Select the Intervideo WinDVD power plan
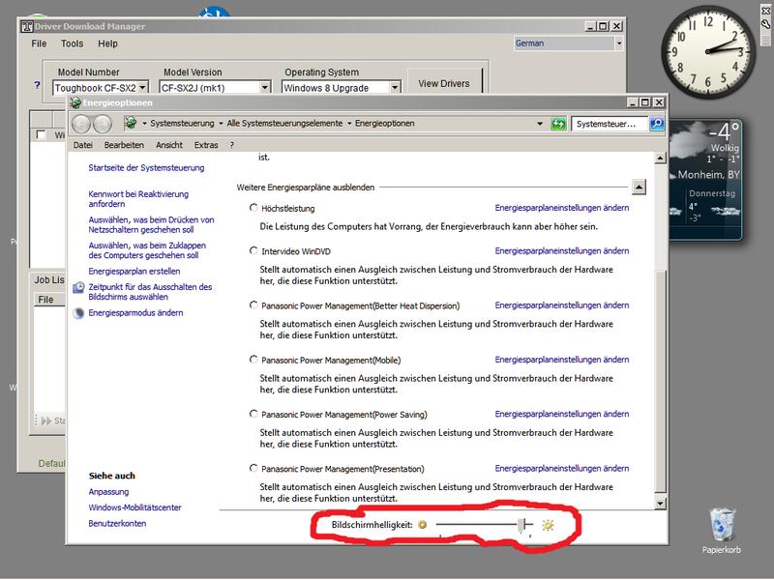 pyautogui.click(x=253, y=250)
